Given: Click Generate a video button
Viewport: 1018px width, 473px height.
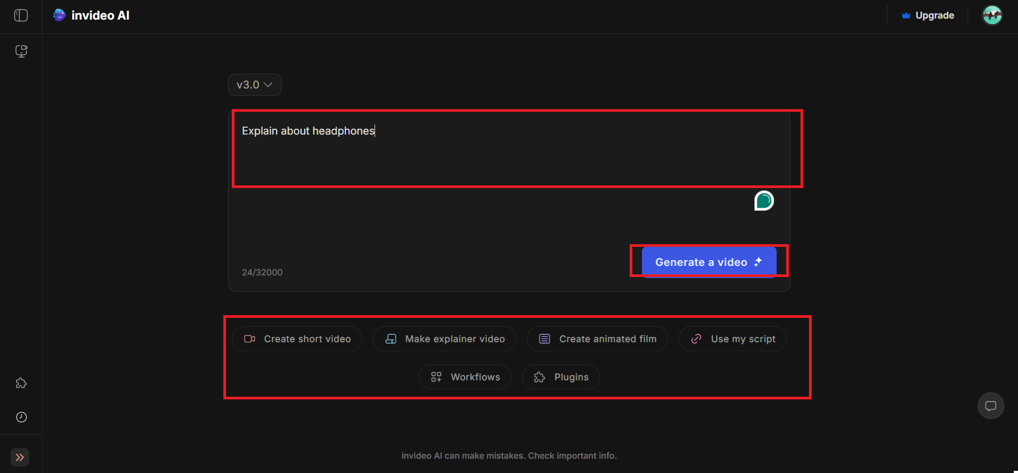Looking at the screenshot, I should [709, 262].
